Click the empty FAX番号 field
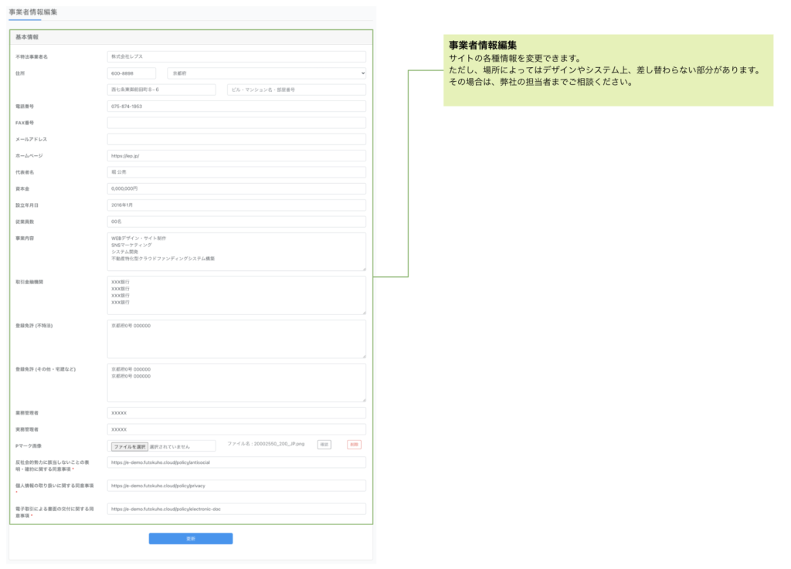This screenshot has width=791, height=569. tap(236, 123)
